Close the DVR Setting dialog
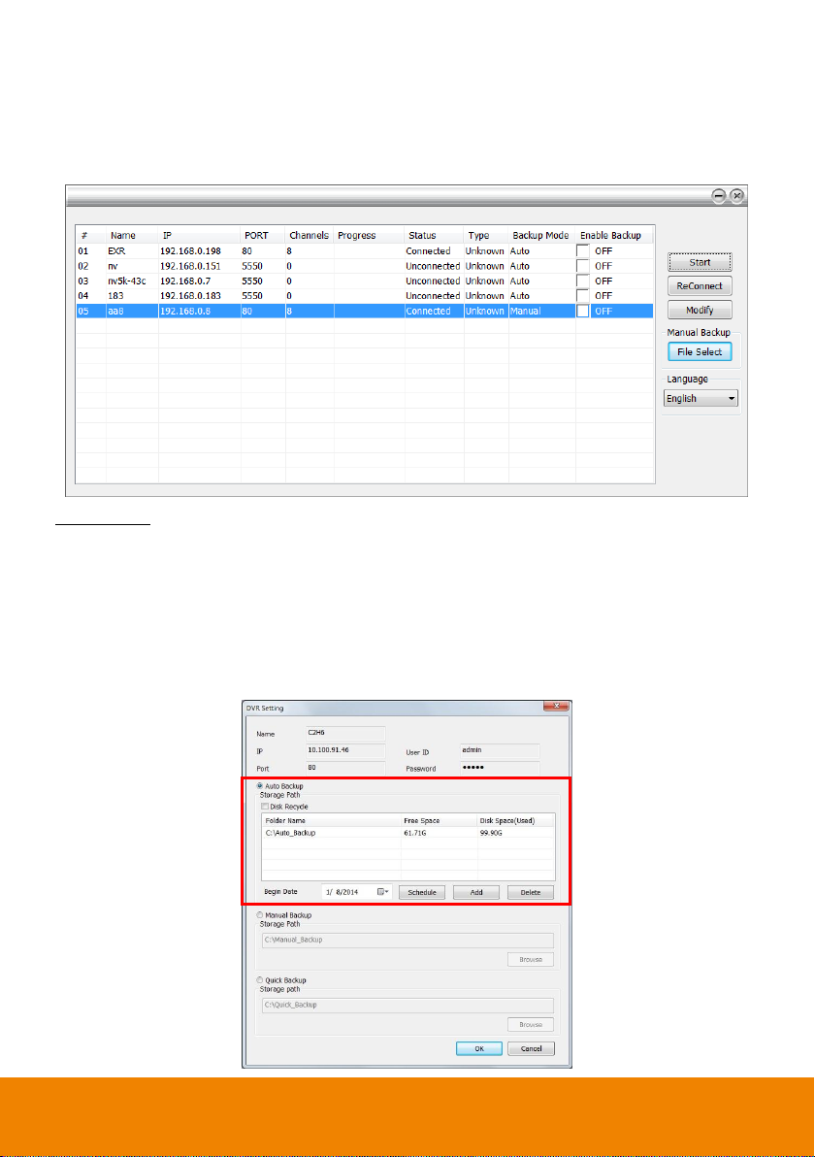 point(556,707)
